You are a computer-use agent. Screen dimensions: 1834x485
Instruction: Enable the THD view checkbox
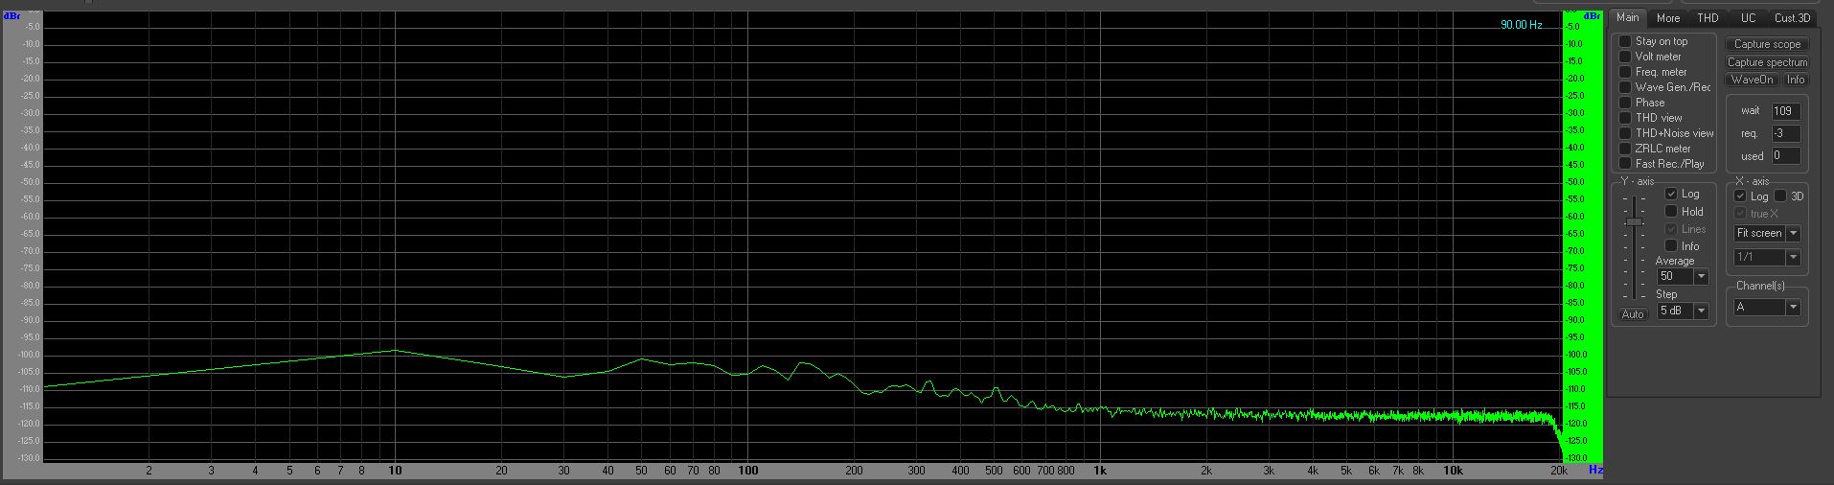pos(1625,118)
